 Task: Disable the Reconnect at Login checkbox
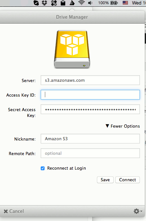pos(43,168)
